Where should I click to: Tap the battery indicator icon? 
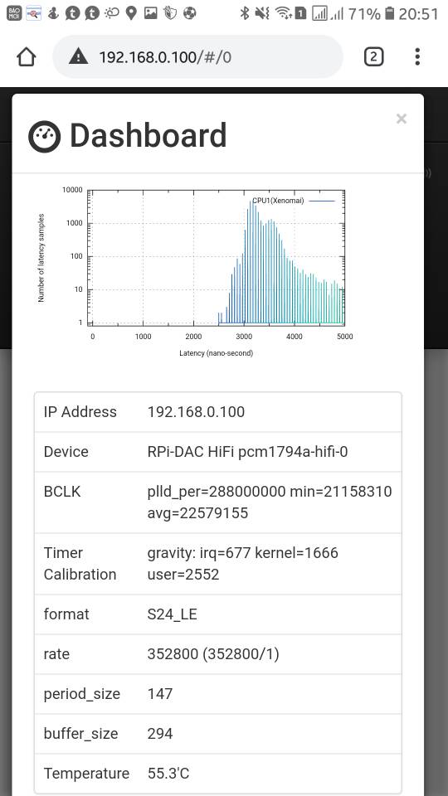390,13
